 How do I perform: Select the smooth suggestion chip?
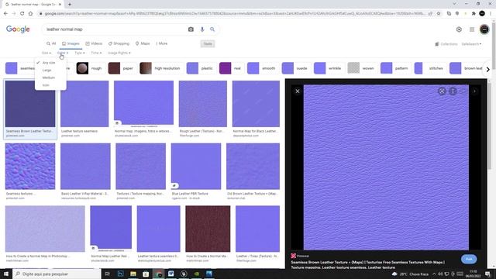coord(262,68)
